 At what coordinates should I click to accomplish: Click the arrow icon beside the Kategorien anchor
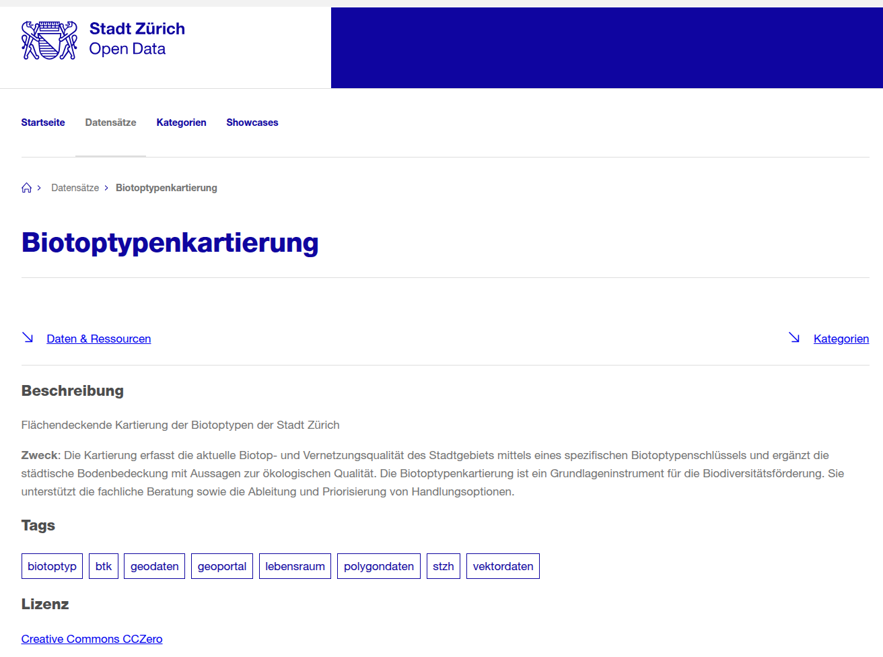click(x=794, y=337)
